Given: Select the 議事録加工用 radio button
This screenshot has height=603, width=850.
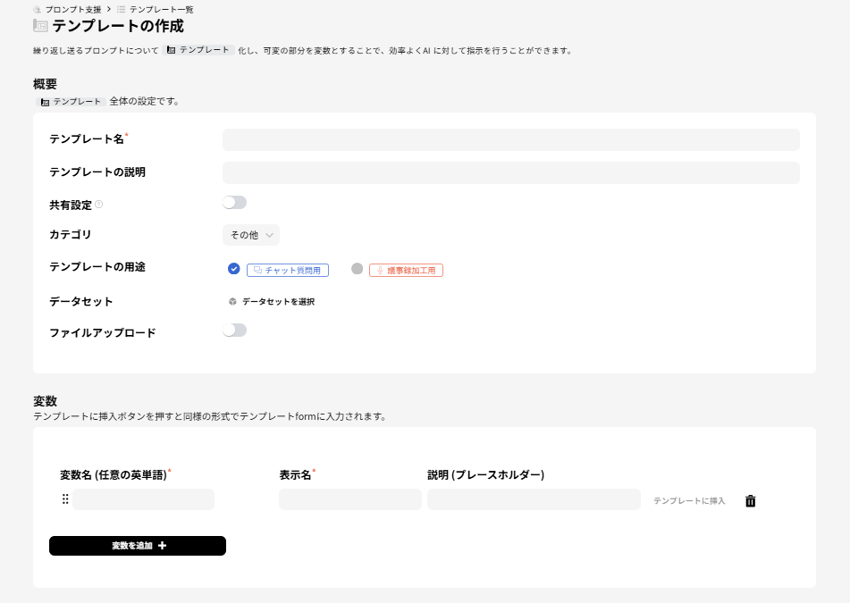Looking at the screenshot, I should tap(358, 269).
